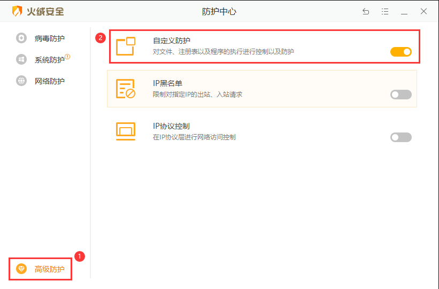Click the 高级防护 diamond icon

[x=21, y=269]
